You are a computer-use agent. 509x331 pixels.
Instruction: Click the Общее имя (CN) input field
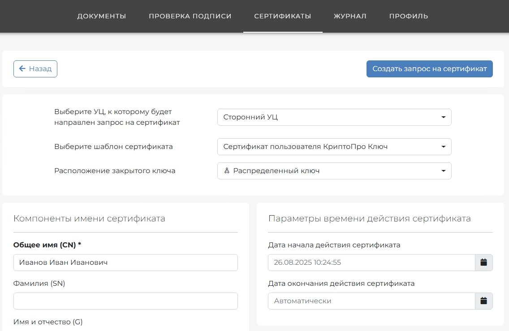125,263
